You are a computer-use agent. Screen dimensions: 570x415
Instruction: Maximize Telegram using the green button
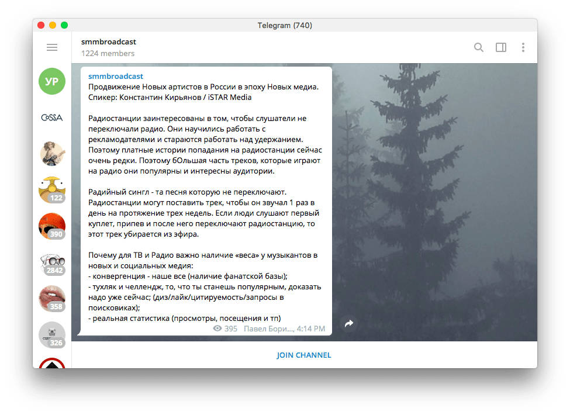click(x=64, y=25)
